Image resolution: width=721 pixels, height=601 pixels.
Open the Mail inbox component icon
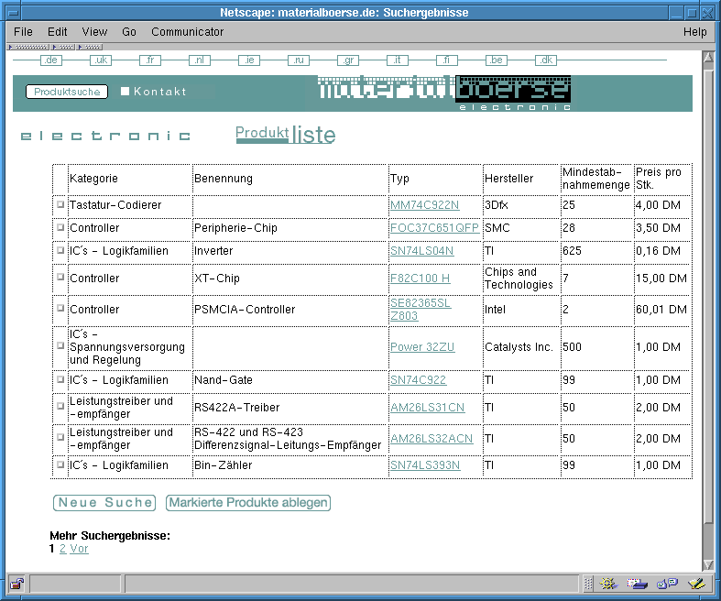(x=637, y=584)
